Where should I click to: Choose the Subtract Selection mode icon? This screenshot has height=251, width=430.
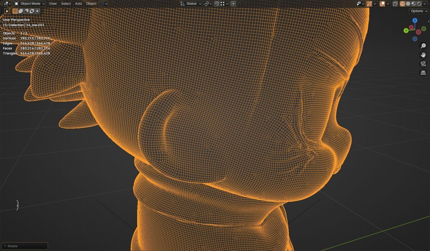coord(26,11)
